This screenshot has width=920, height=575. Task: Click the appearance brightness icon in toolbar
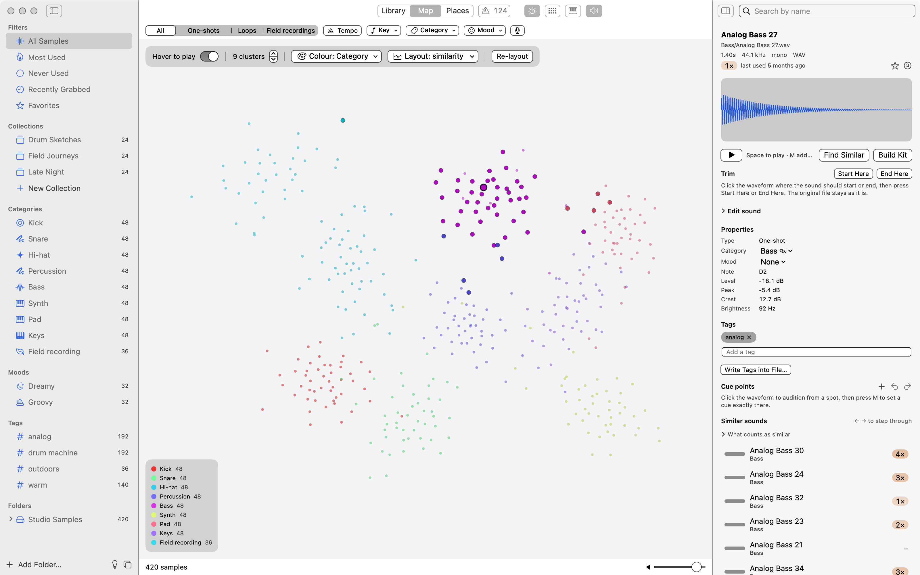(532, 11)
